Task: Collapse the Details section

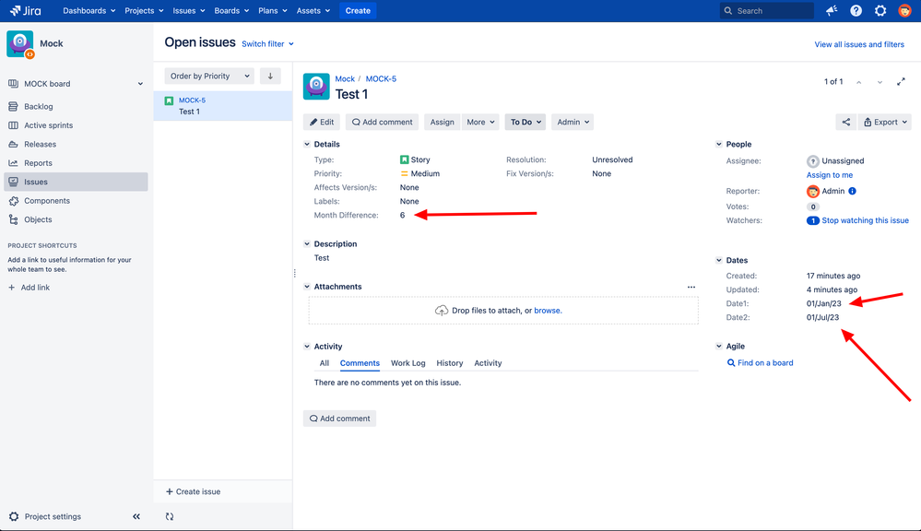Action: [x=308, y=145]
